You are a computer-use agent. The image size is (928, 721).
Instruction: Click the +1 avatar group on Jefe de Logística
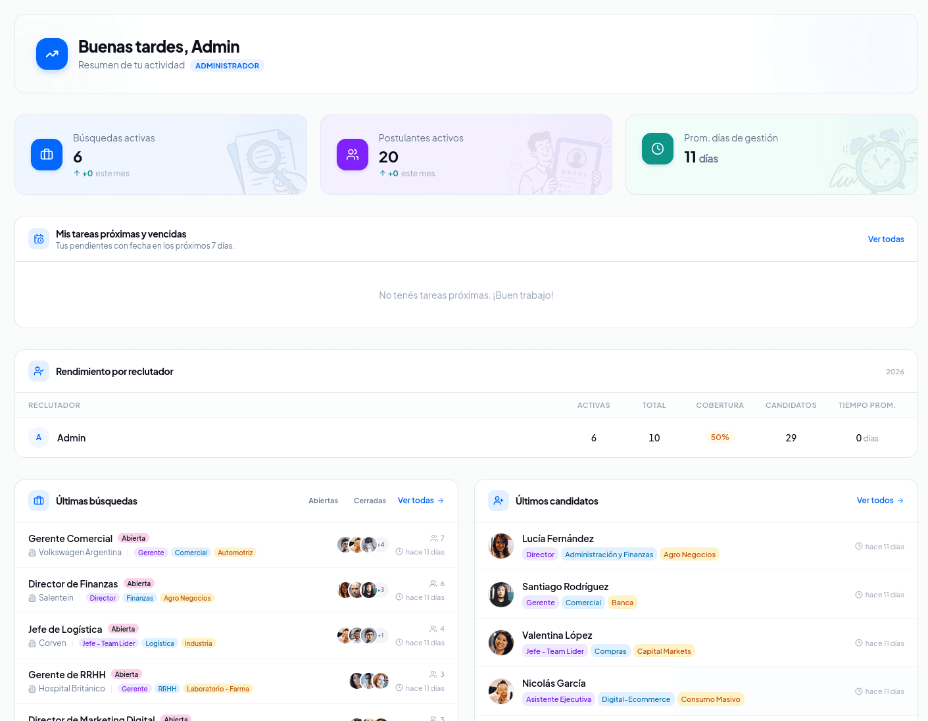(x=363, y=635)
